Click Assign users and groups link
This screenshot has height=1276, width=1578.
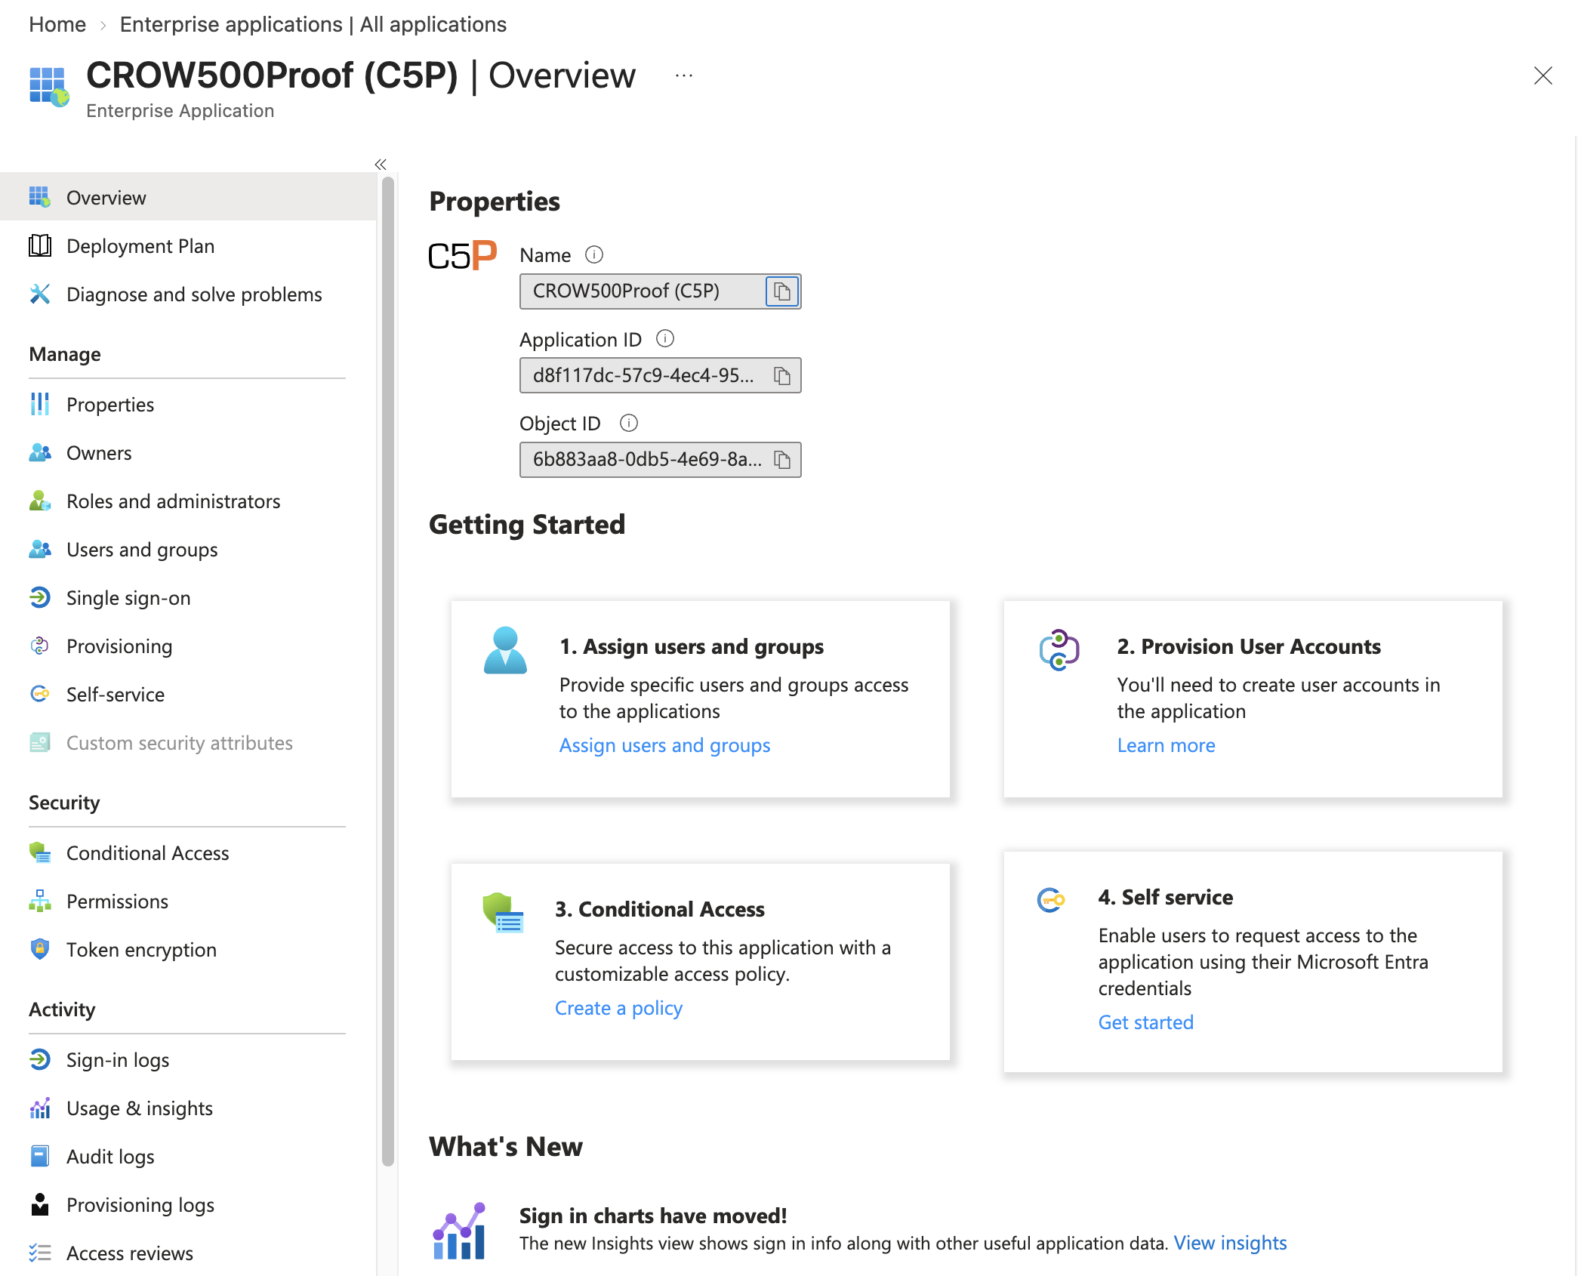(664, 745)
